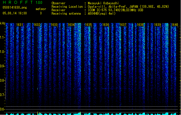
Task: Click the 1.0 kHz axis label
Action: pyautogui.click(x=2, y=52)
